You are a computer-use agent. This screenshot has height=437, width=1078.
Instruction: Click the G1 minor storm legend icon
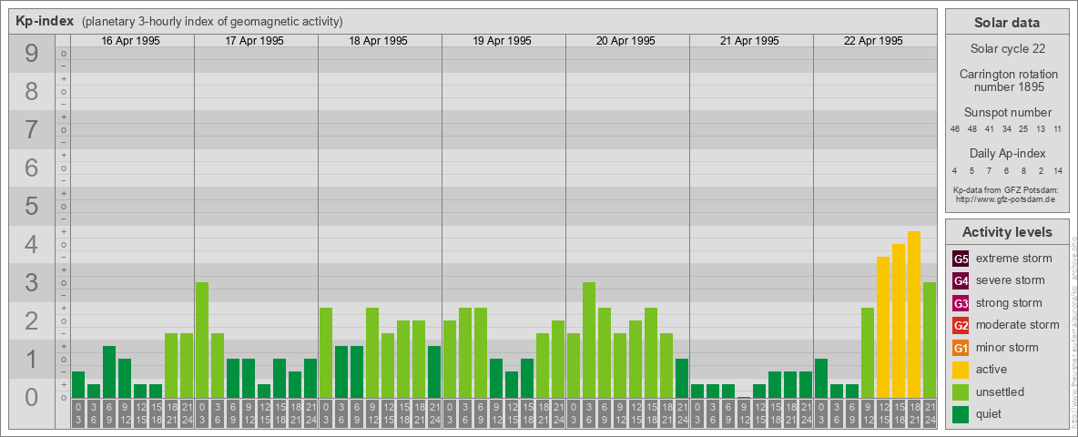pyautogui.click(x=961, y=348)
